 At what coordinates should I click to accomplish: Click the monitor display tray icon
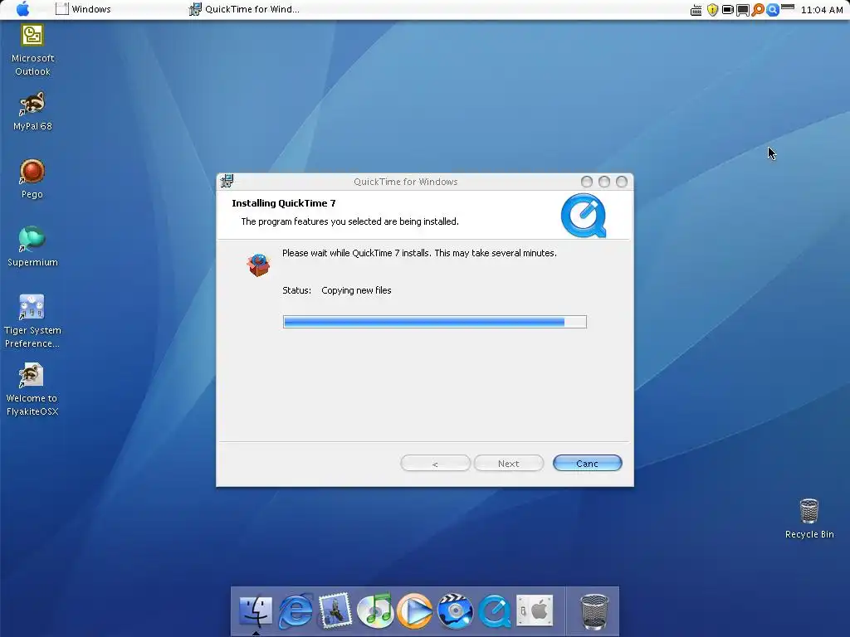coord(743,10)
